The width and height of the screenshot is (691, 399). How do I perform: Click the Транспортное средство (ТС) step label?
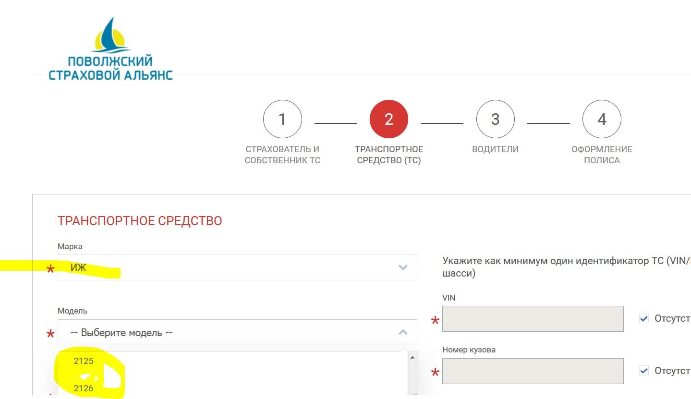pyautogui.click(x=388, y=155)
